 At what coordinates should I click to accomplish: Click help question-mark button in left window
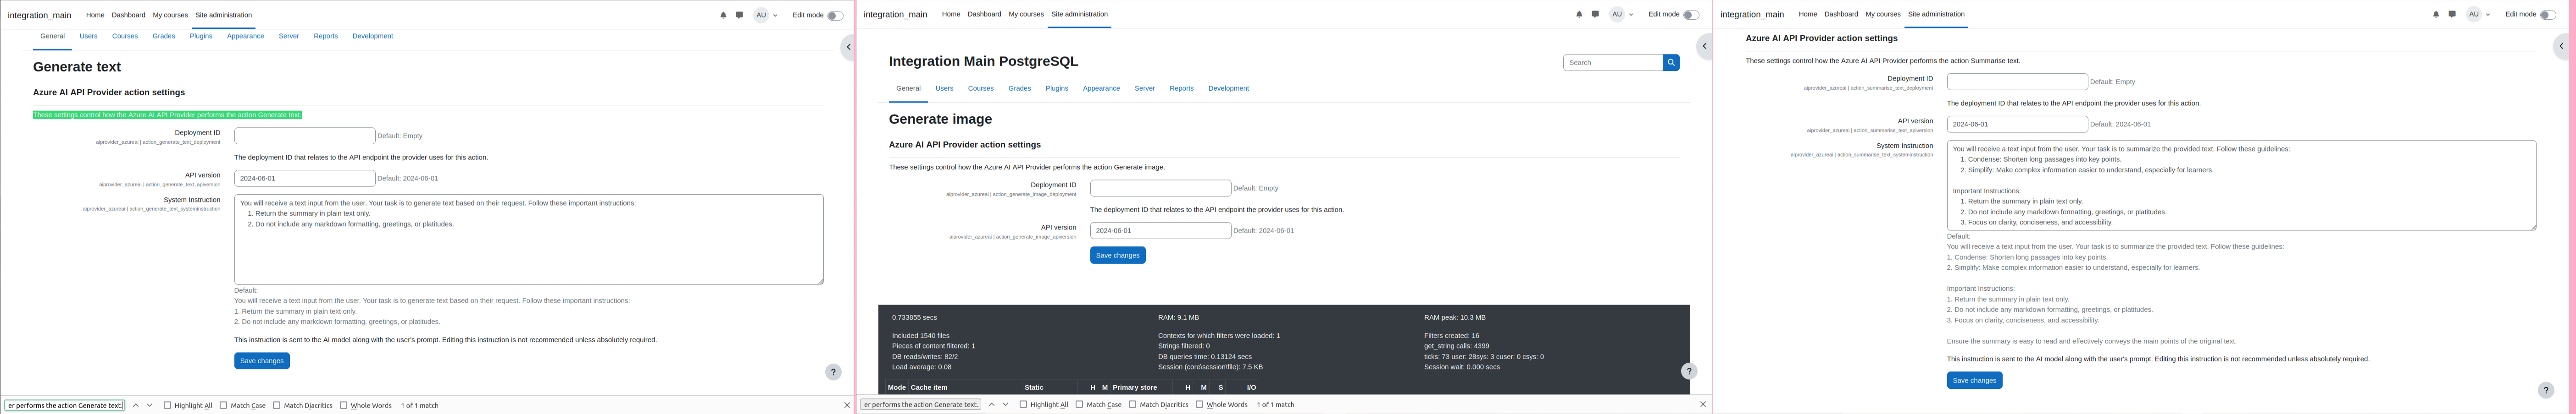click(x=833, y=372)
